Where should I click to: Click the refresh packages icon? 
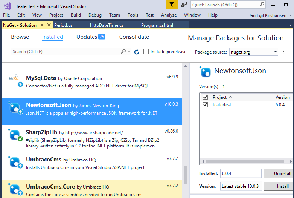(137, 52)
